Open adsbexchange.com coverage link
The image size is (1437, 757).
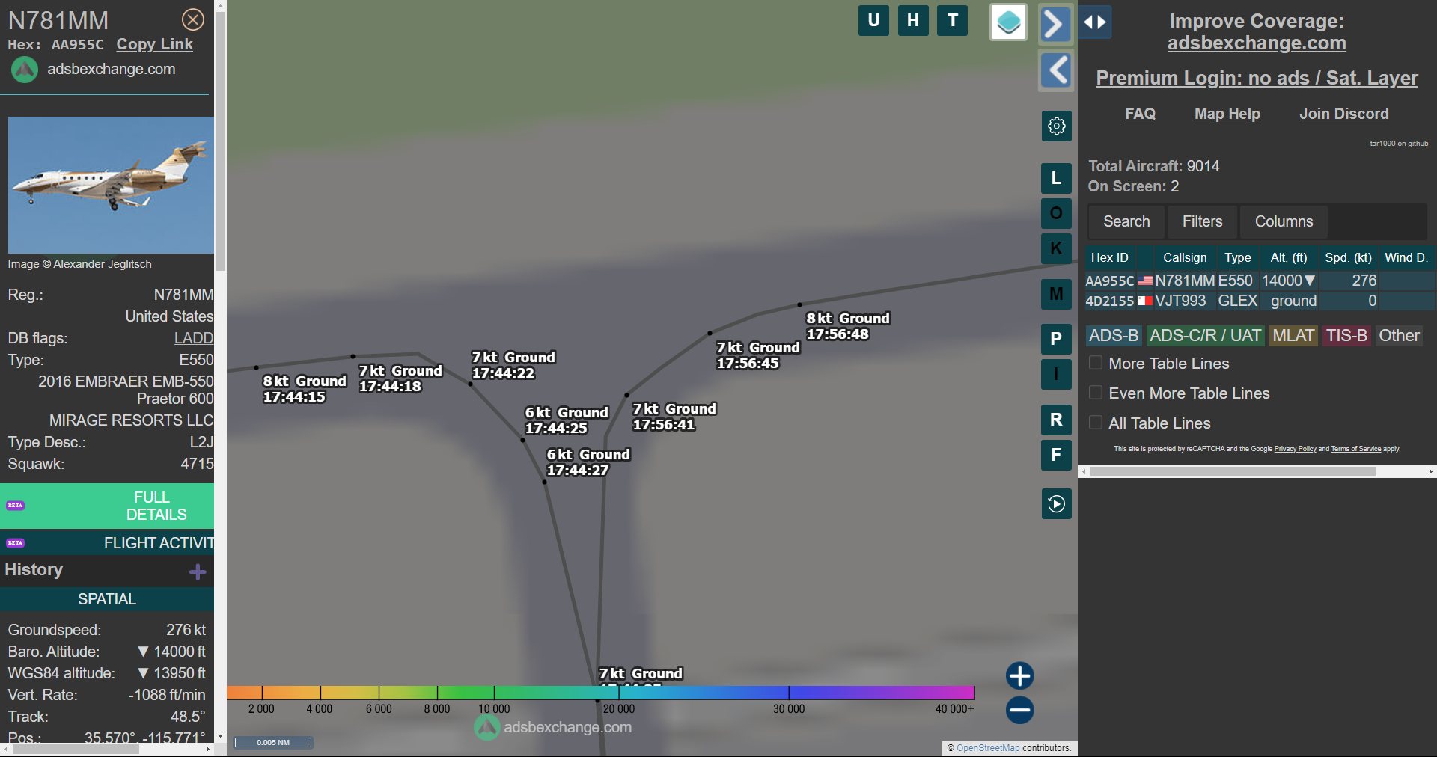1257,43
